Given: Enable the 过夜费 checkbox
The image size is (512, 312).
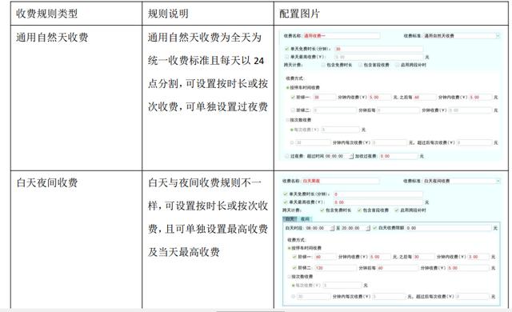Looking at the screenshot, I should [287, 156].
